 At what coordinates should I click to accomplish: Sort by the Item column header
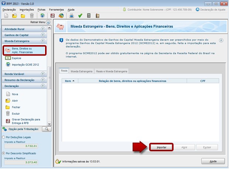pos(69,81)
